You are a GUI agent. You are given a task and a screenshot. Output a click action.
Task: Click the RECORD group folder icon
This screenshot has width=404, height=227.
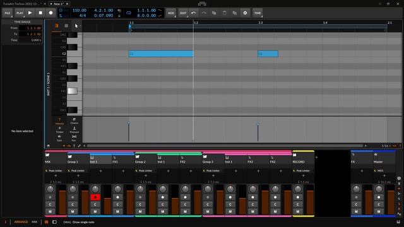[x=295, y=155]
